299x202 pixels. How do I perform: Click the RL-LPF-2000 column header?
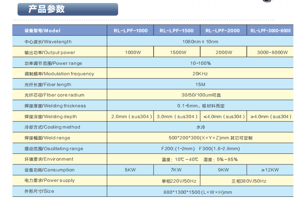[x=223, y=31]
